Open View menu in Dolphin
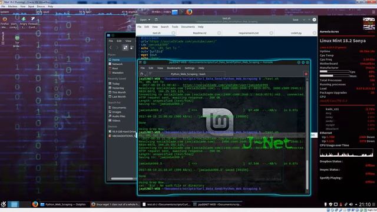 (x=128, y=41)
